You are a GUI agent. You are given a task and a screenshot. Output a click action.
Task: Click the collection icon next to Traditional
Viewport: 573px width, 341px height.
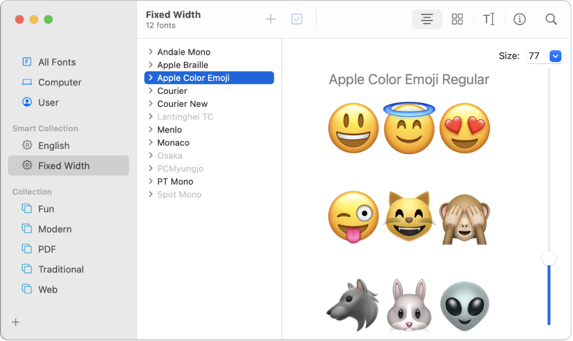pyautogui.click(x=27, y=269)
